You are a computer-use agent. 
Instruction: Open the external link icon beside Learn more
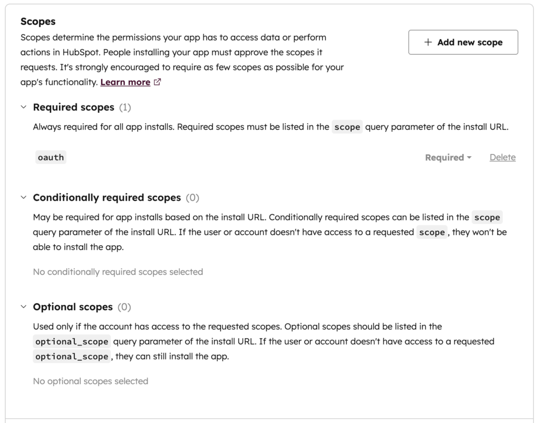click(157, 82)
